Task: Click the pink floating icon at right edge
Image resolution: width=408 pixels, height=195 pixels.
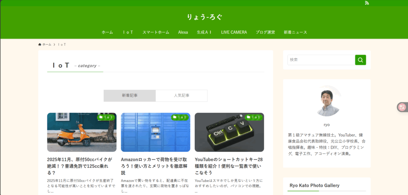Action: click(x=402, y=107)
